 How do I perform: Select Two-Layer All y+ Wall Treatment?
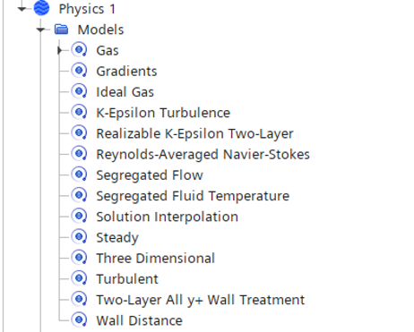200,300
